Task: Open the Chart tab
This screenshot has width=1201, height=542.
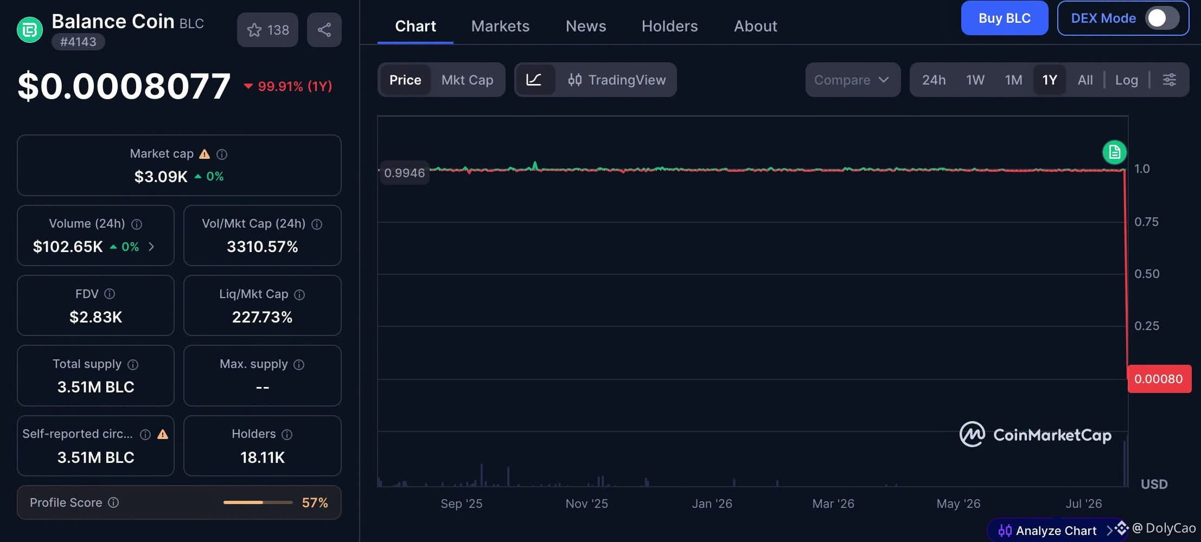Action: tap(416, 26)
